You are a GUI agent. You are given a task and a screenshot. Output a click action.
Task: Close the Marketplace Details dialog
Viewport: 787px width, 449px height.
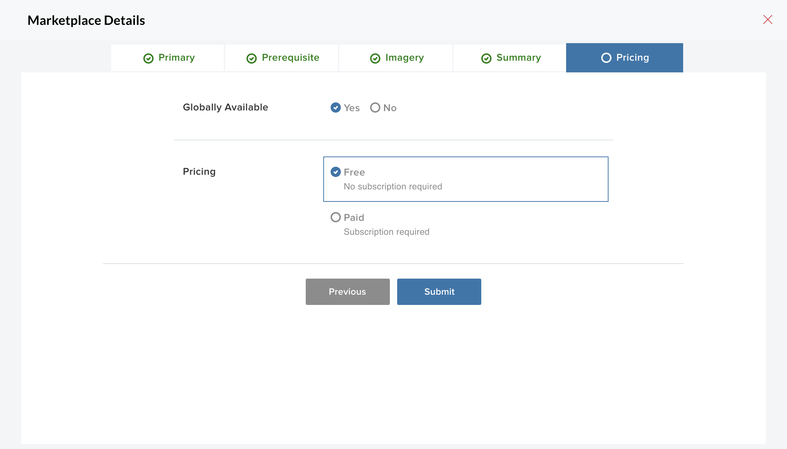pyautogui.click(x=768, y=20)
